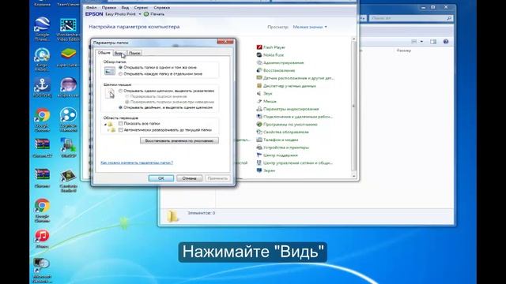The image size is (506, 284).
Task: Select open folders in the same window
Action: point(120,68)
